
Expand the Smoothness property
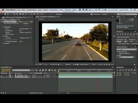5,31
